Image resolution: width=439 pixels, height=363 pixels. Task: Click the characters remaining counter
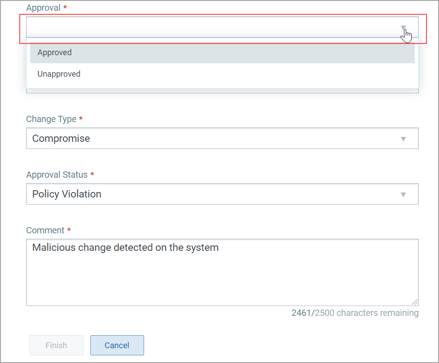click(355, 313)
